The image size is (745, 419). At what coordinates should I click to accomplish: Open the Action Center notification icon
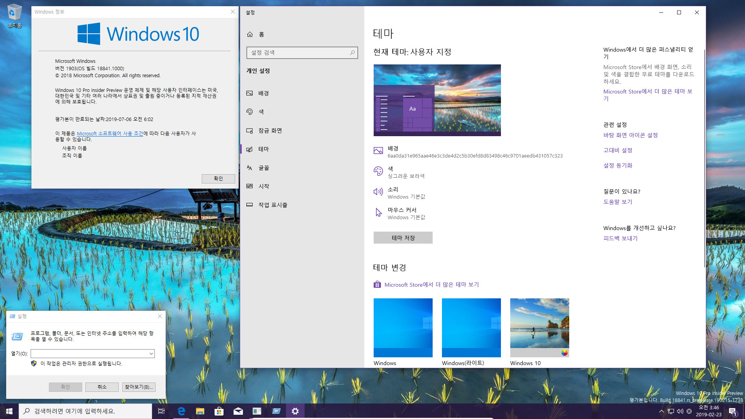click(x=733, y=411)
